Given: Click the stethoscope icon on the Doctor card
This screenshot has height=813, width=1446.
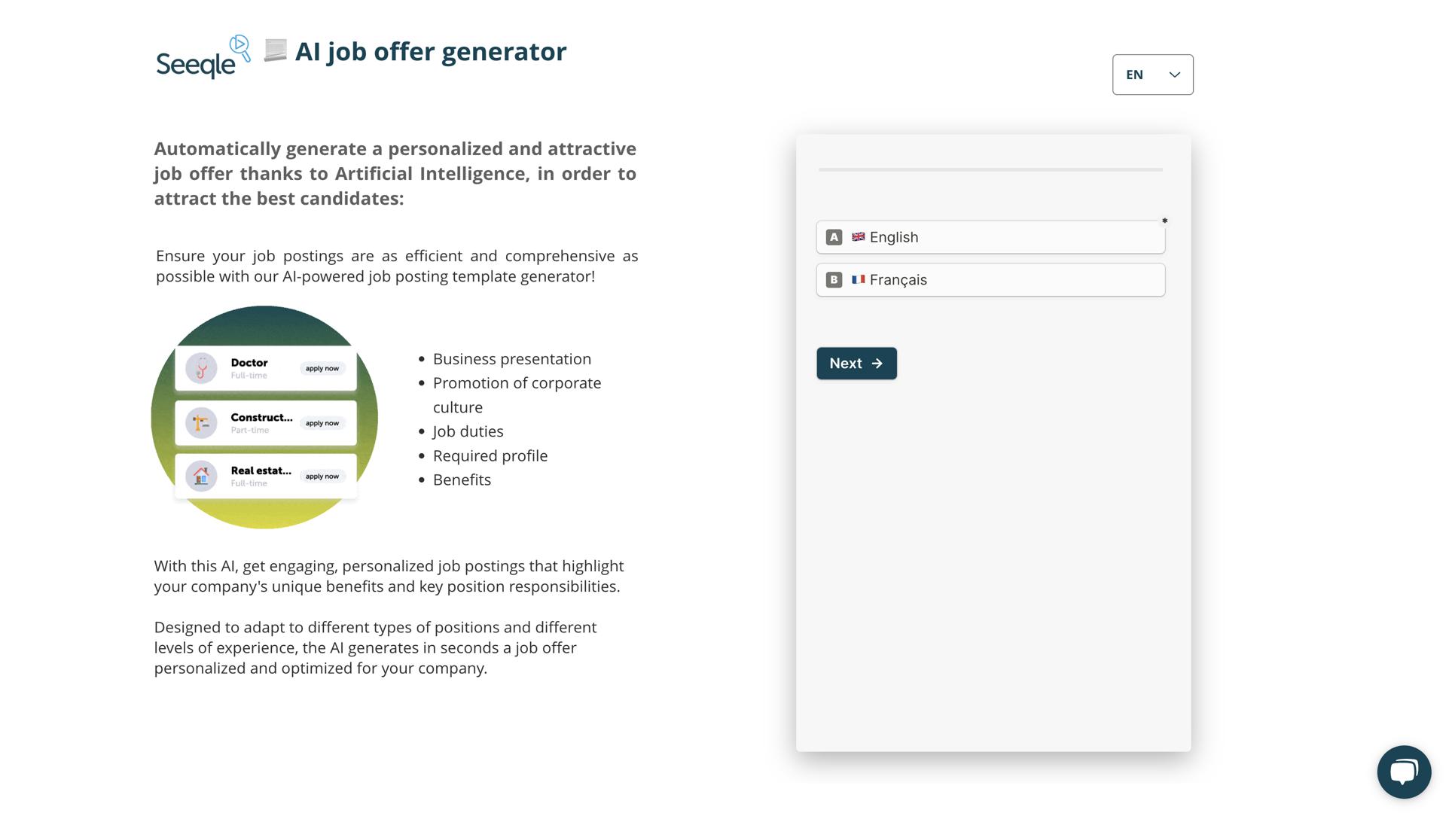Looking at the screenshot, I should tap(200, 367).
